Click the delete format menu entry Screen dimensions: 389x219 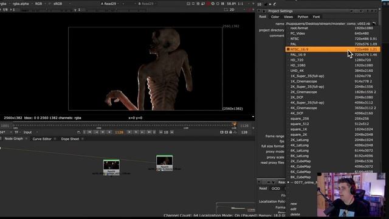(x=295, y=214)
